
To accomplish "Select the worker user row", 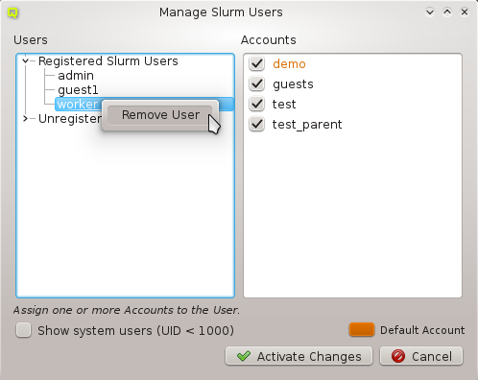I will point(144,105).
